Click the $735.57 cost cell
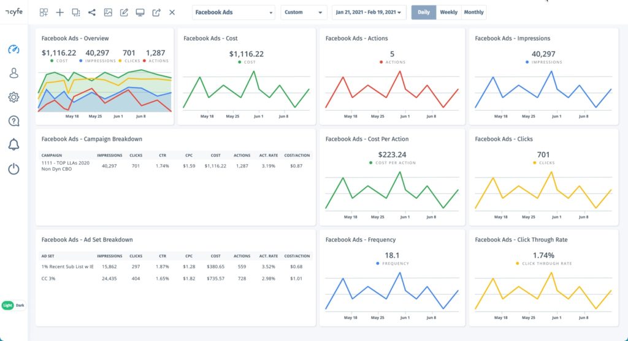Viewport: 628px width, 341px height. (215, 279)
